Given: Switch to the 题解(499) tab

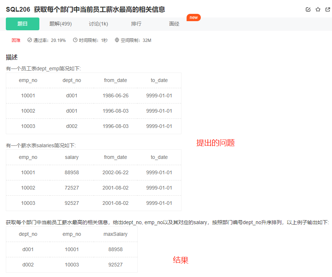Looking at the screenshot, I should tap(60, 24).
